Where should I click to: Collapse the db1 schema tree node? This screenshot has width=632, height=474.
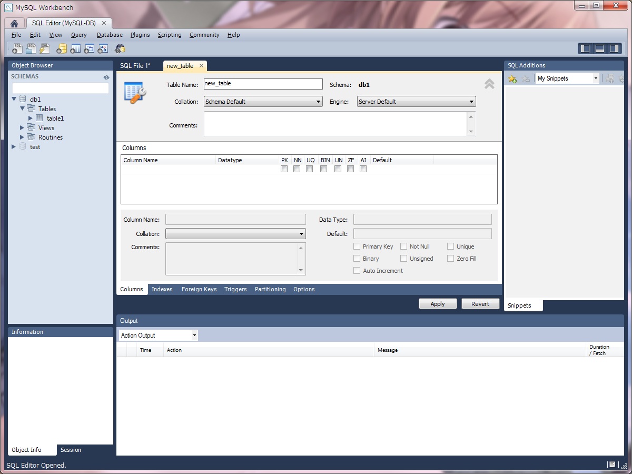click(14, 99)
